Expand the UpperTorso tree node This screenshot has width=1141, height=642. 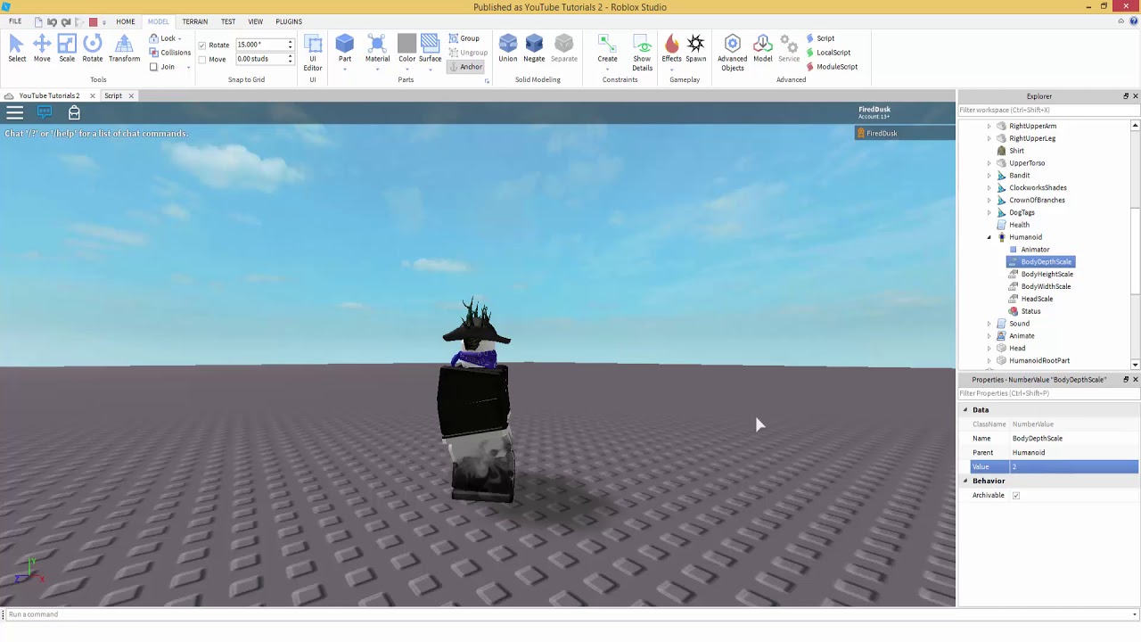click(989, 163)
